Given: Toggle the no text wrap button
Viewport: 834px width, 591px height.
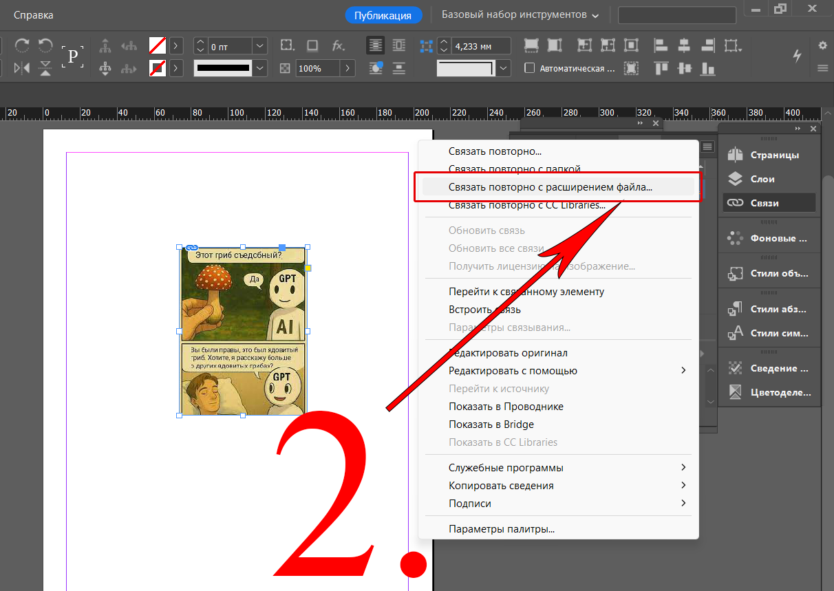Looking at the screenshot, I should pos(376,45).
